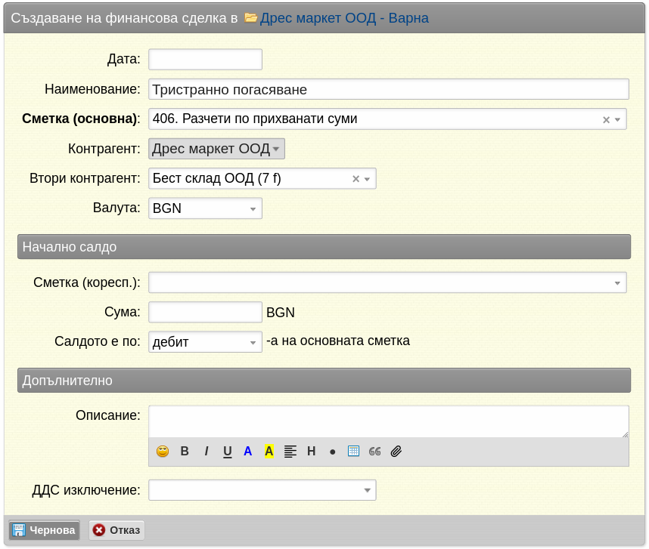
Task: Choose the blue text color icon
Action: coord(248,451)
